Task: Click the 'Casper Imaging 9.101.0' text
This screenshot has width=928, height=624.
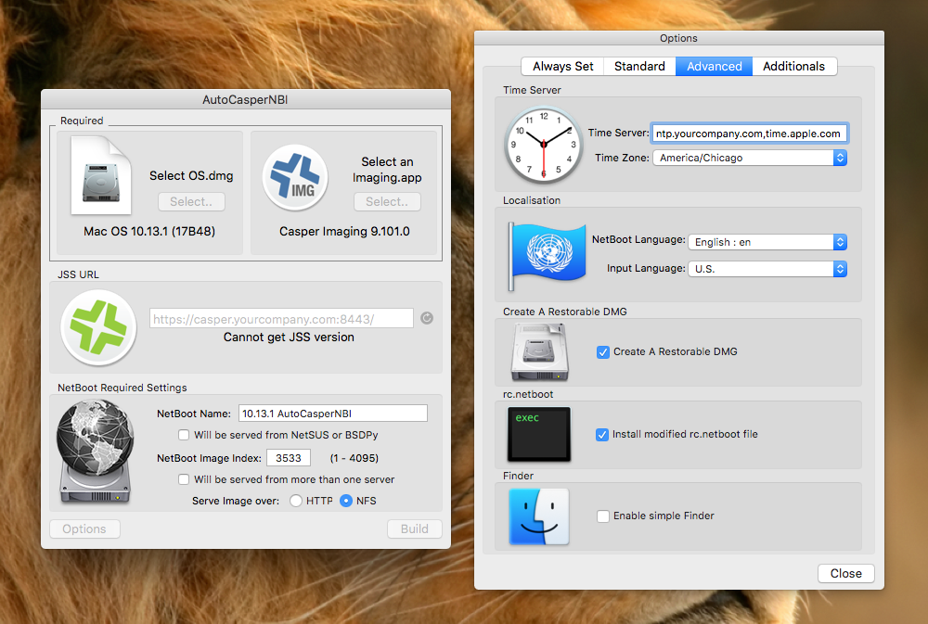Action: [x=344, y=231]
